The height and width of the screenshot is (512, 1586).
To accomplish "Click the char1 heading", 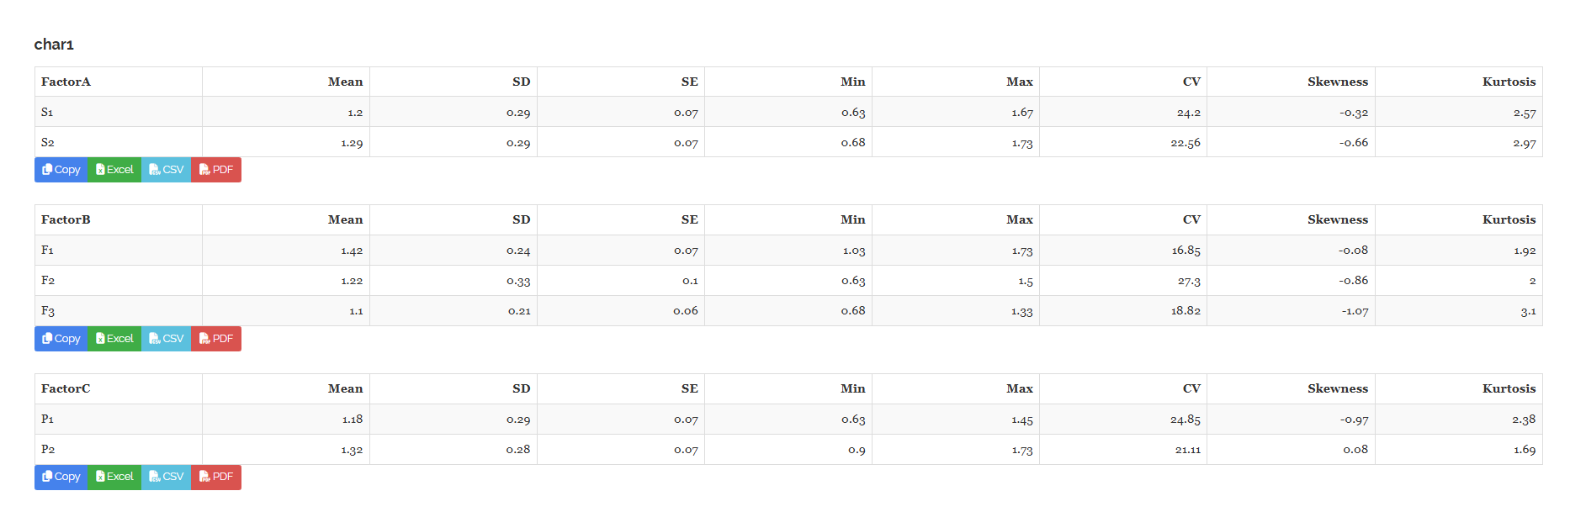I will point(54,45).
